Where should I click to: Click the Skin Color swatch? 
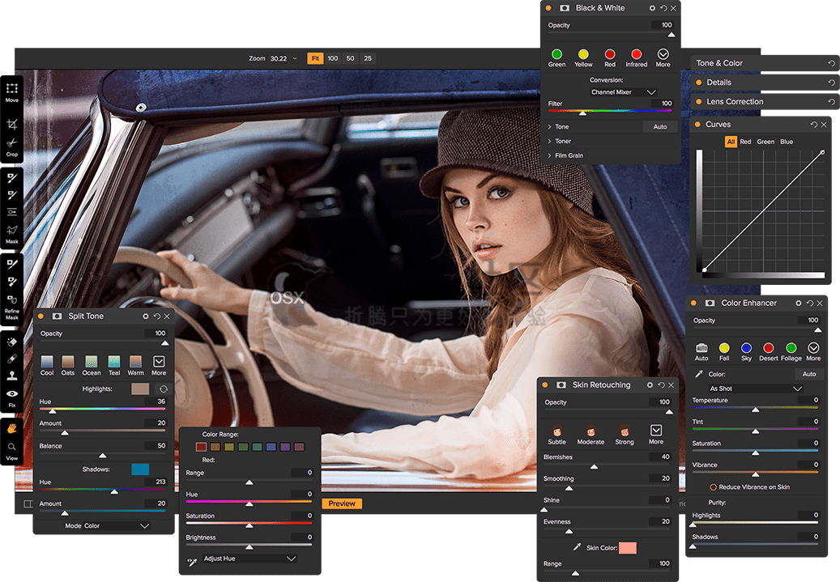click(x=628, y=548)
